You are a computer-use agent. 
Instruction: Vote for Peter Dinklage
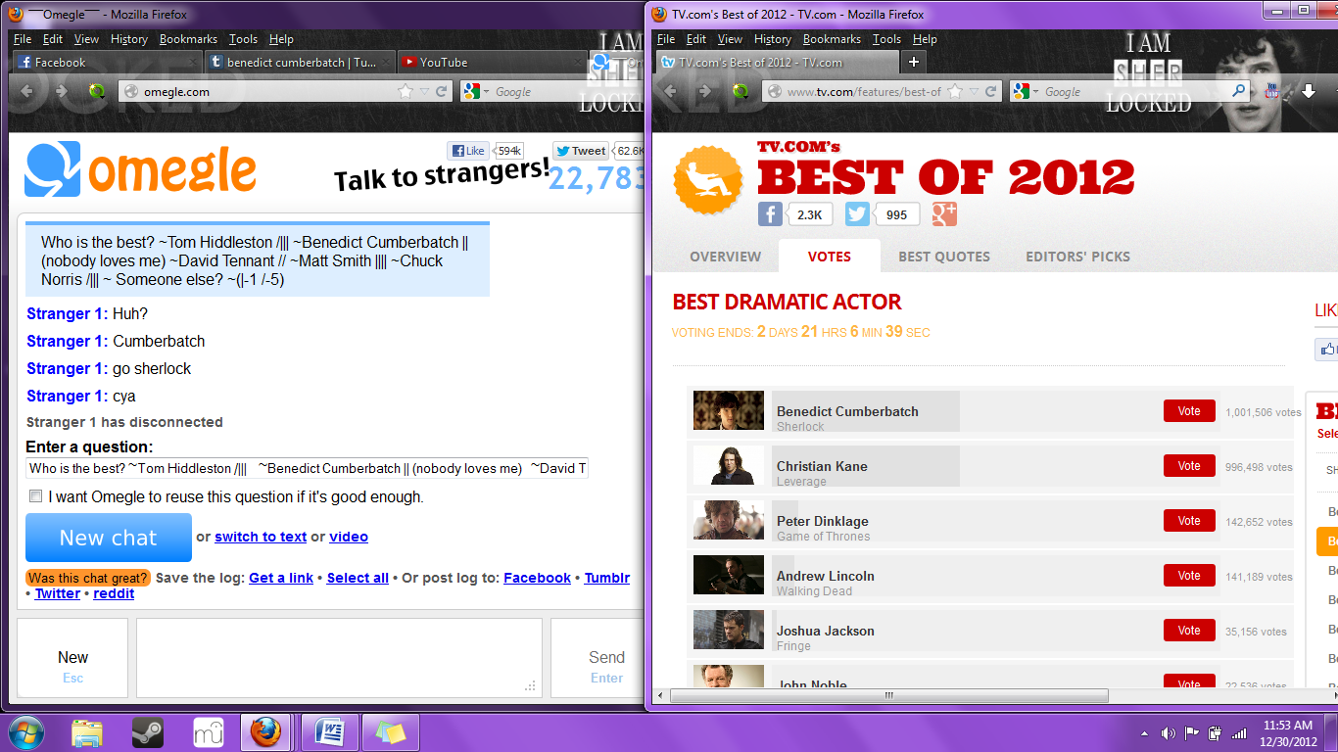coord(1189,521)
